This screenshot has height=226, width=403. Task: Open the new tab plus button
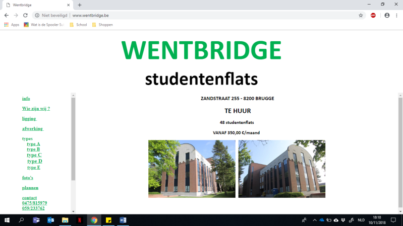[80, 5]
